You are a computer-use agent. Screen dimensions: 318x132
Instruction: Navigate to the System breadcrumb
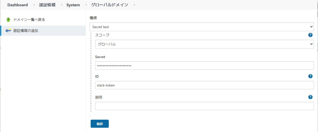(73, 5)
